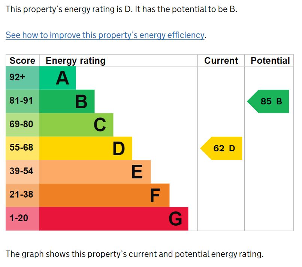Click the 55-68 score cell
This screenshot has height=267, width=302.
tap(22, 148)
